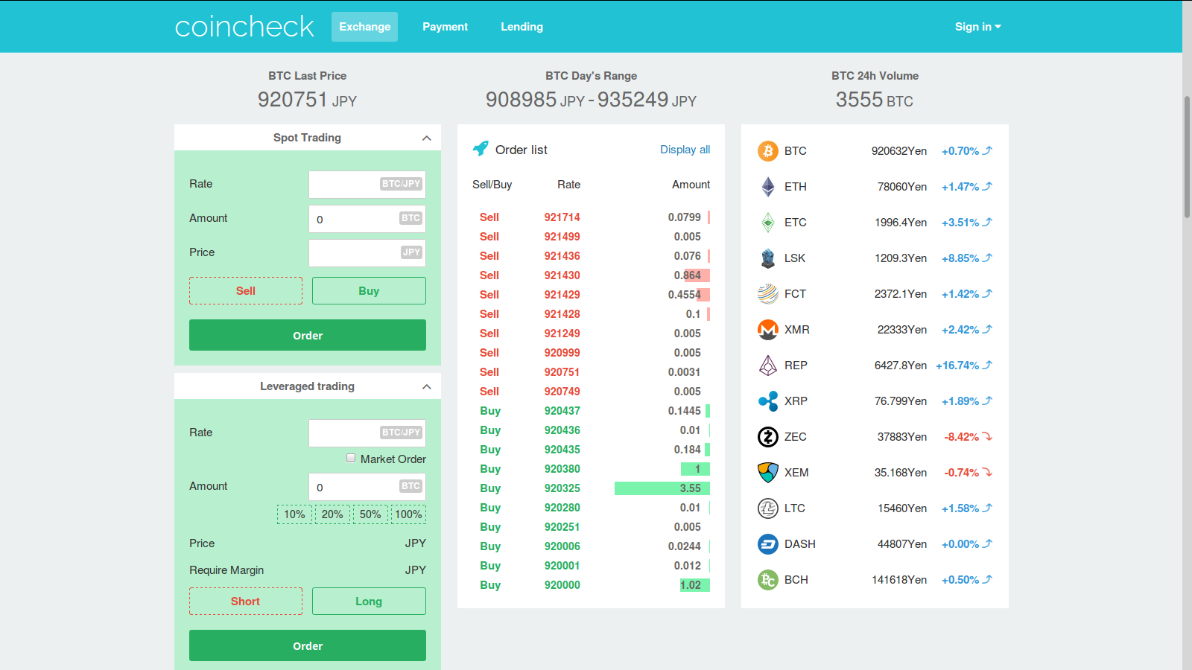Click the Bitcoin Cash BCH coin icon
This screenshot has width=1192, height=670.
coord(767,580)
